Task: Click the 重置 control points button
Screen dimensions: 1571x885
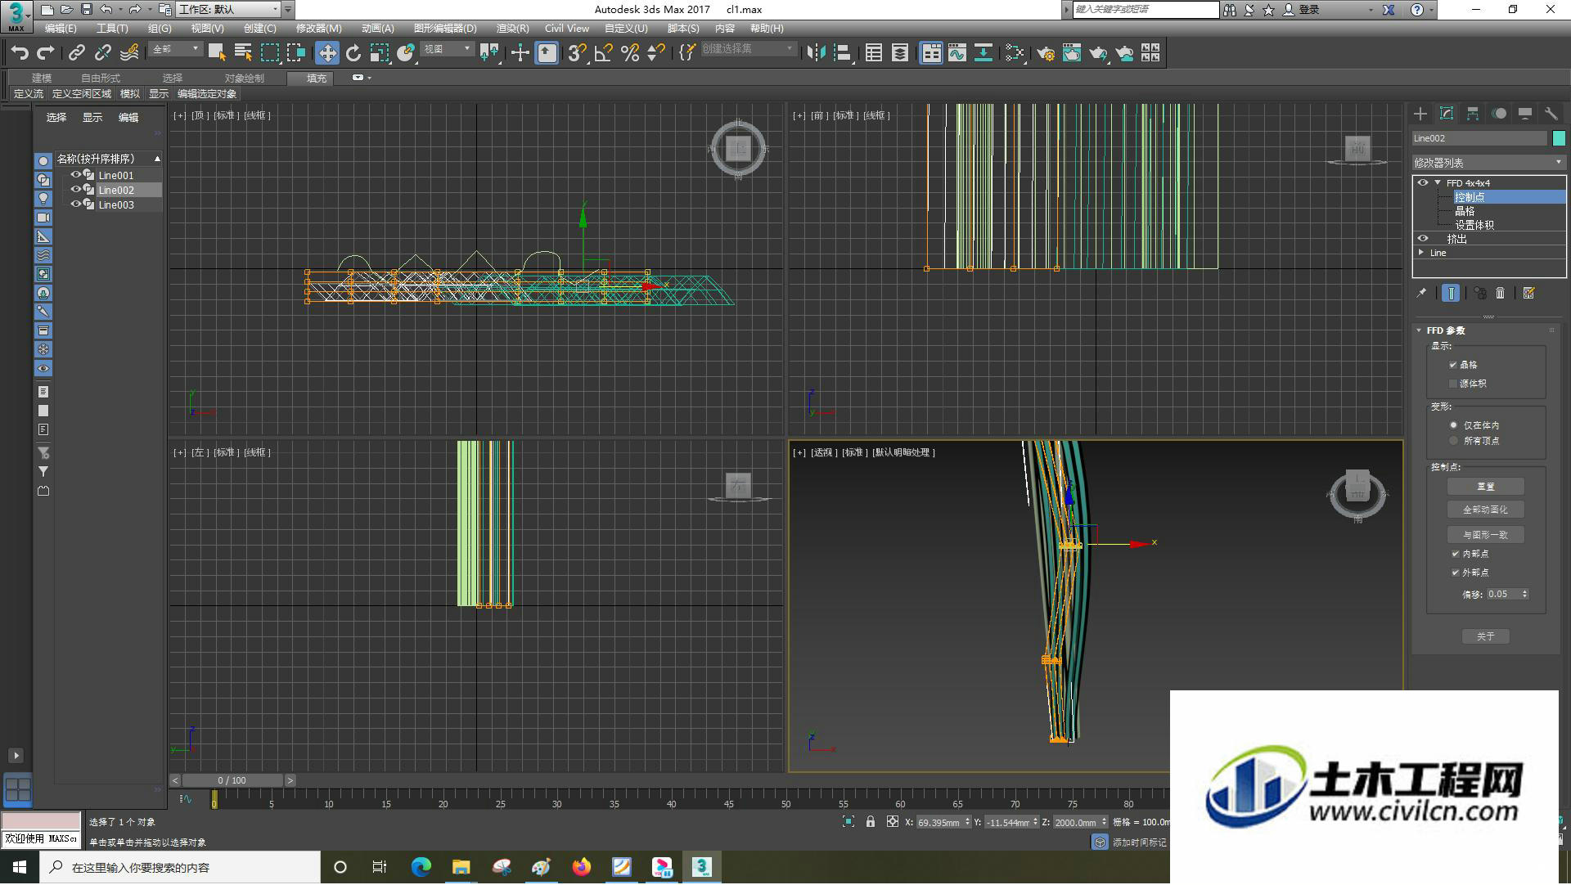Action: coord(1485,487)
